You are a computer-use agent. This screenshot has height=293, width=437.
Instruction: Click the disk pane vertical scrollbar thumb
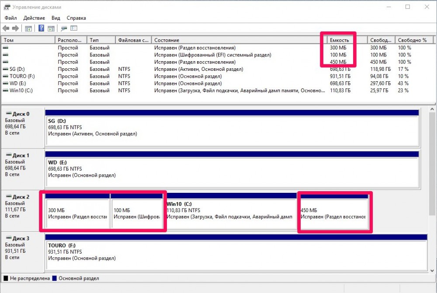(432, 164)
